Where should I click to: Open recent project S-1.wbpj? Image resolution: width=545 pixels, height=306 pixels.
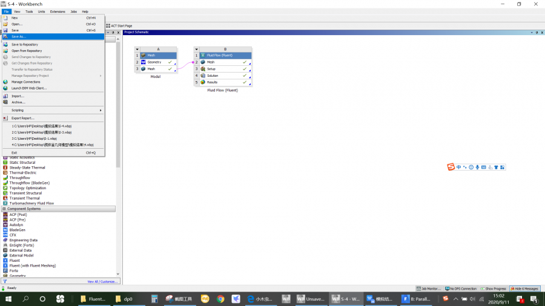click(53, 138)
